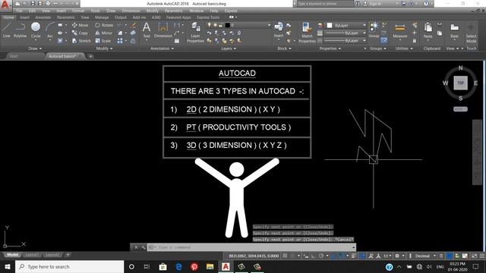
Task: Click the Insert block icon
Action: point(279,30)
